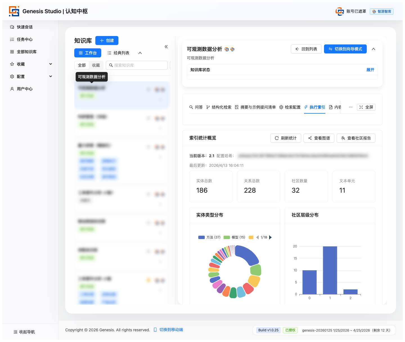Open 快速会话 from sidebar
Image resolution: width=405 pixels, height=342 pixels.
tap(24, 27)
